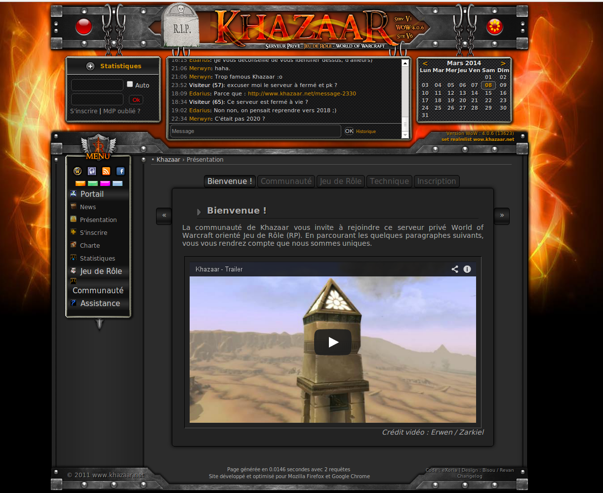The height and width of the screenshot is (493, 603).
Task: Click the plus icon beside S'inscrire
Action: click(74, 232)
